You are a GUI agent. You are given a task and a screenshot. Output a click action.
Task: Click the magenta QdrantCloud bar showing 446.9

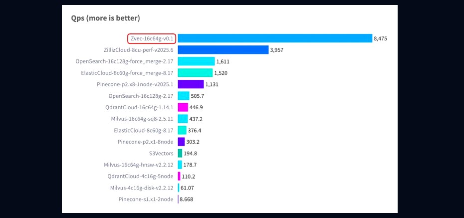coord(183,107)
